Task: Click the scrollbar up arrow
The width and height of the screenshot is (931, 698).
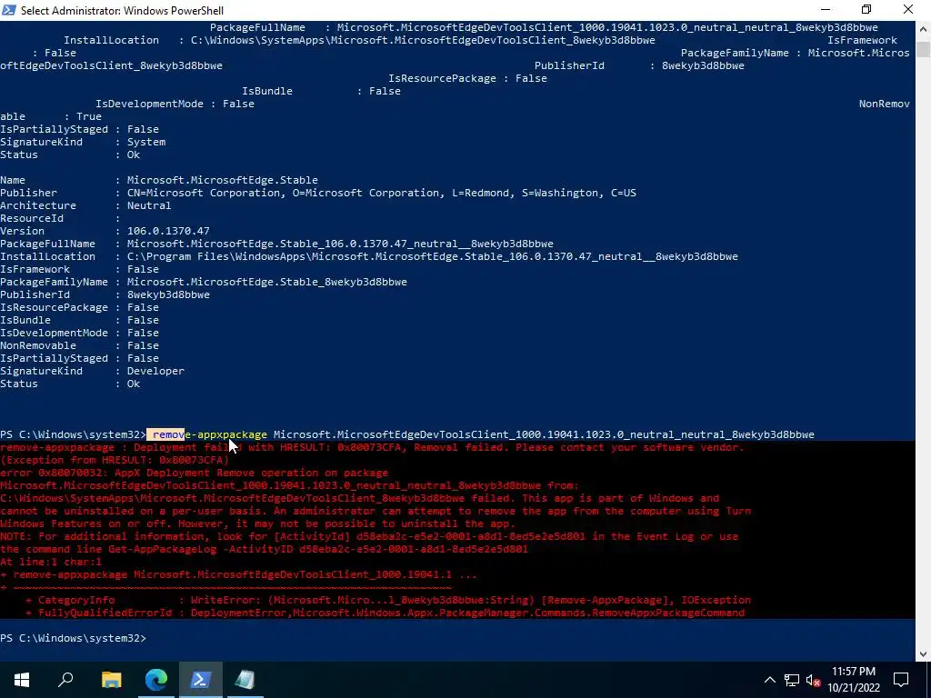Action: coord(924,28)
